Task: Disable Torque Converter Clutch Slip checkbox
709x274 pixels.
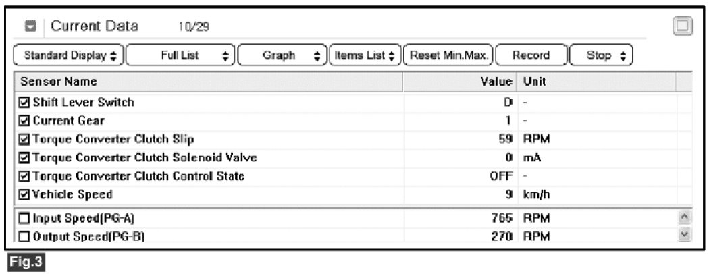Action: point(25,140)
